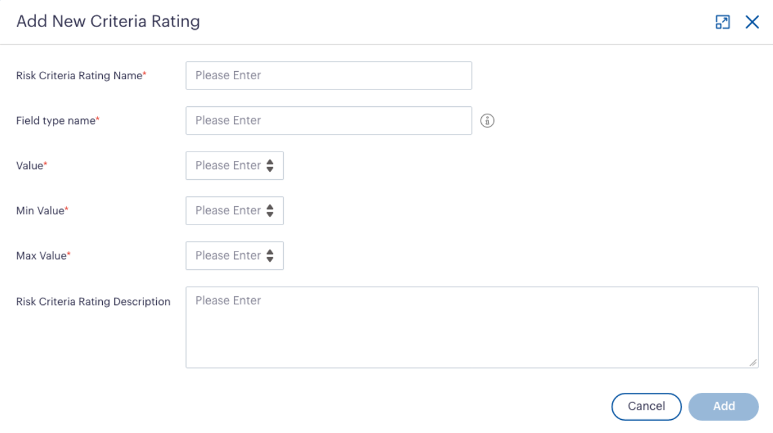Select the Field type name input box
Image resolution: width=773 pixels, height=433 pixels.
click(x=328, y=121)
